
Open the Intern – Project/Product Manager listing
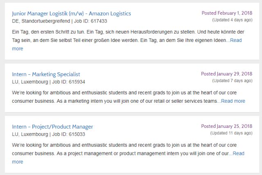pyautogui.click(x=52, y=127)
